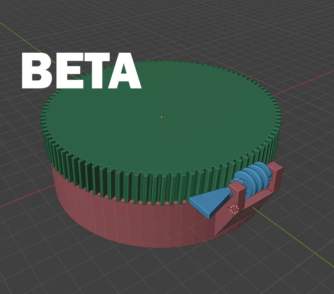Select the blue wedge-shaped handle
Image resolution: width=334 pixels, height=294 pixels.
(210, 204)
